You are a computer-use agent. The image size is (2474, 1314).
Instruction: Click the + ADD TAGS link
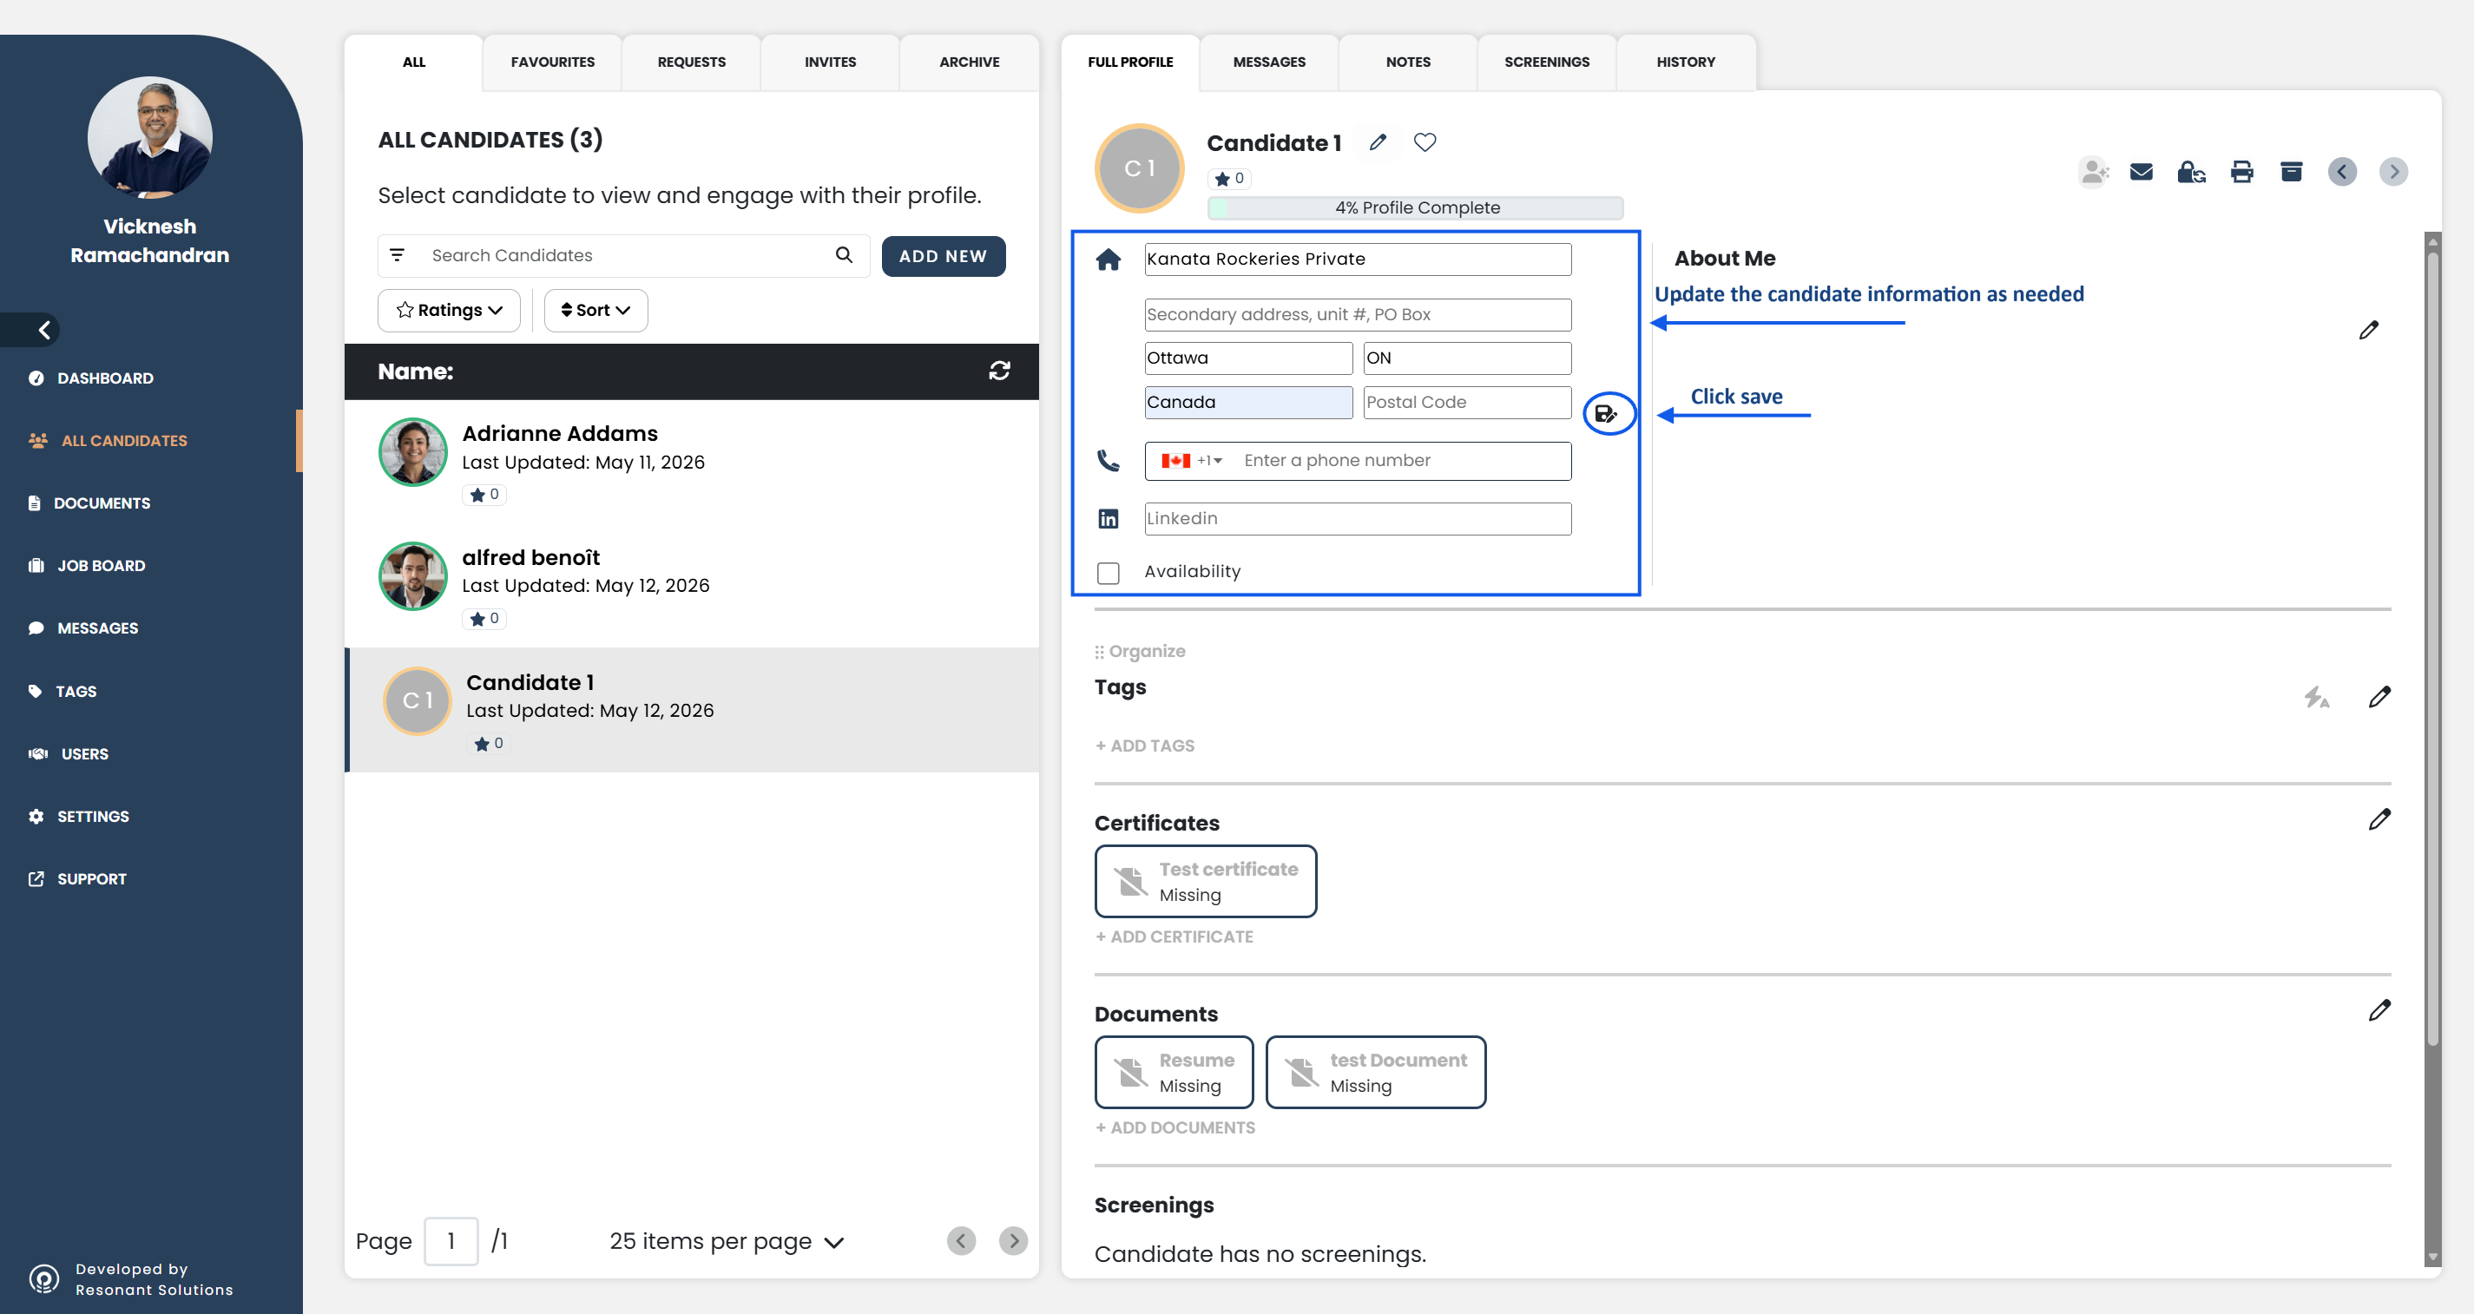(x=1145, y=746)
